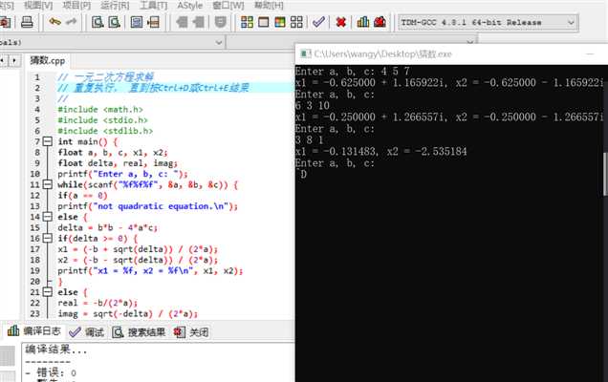Screen dimensions: 608x382
Task: Open the TDM-GCC compiler selection dropdown
Action: (489, 23)
